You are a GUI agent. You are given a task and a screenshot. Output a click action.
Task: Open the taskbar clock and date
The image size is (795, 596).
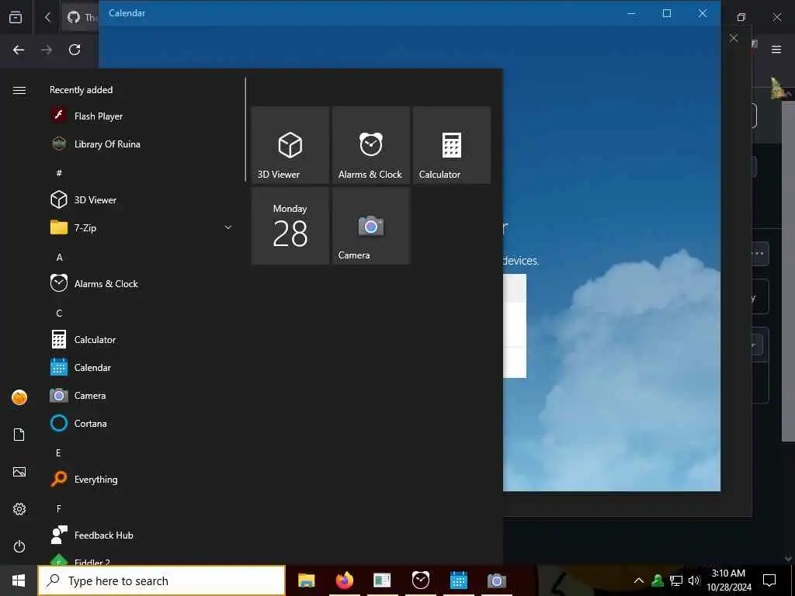728,580
